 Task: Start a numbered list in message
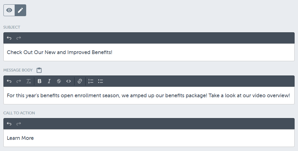[91, 81]
